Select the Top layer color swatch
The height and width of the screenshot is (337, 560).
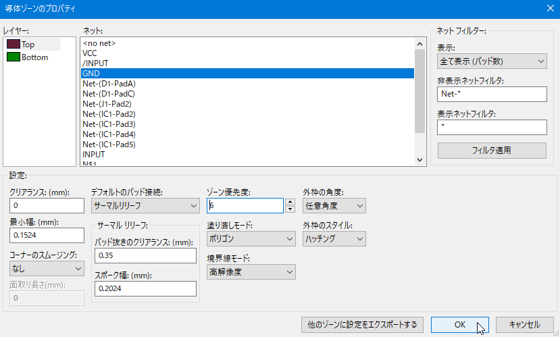click(x=14, y=45)
